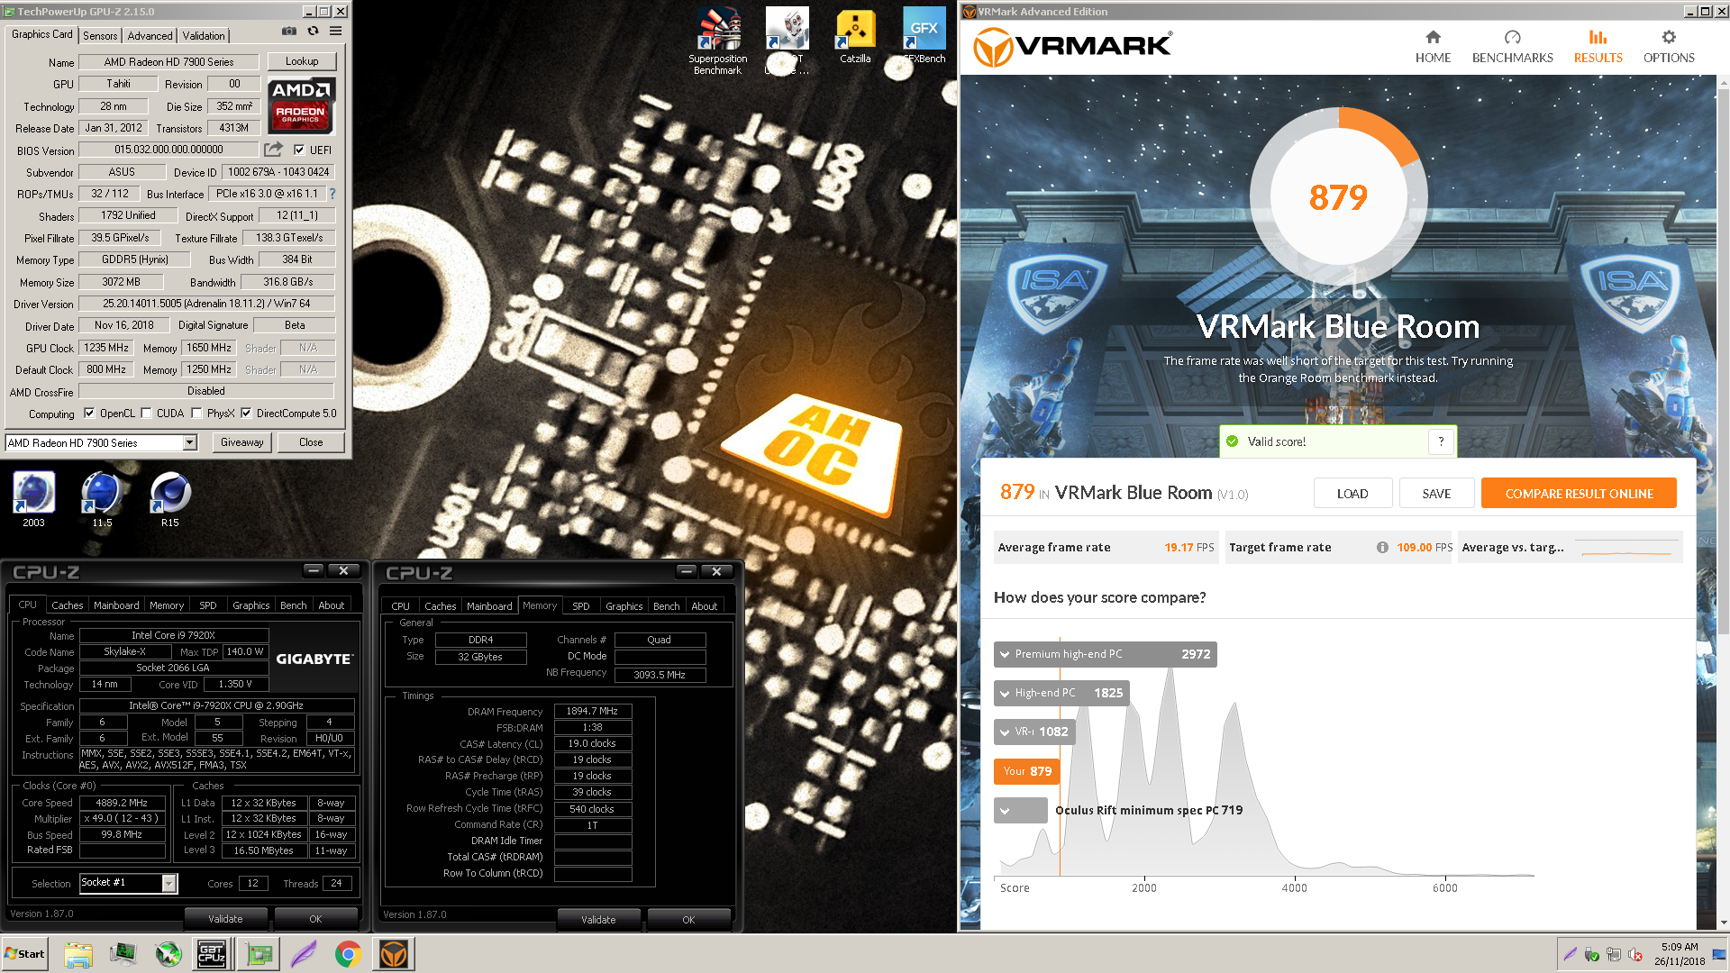1730x973 pixels.
Task: Click the target frame rate info icon
Action: [1382, 548]
